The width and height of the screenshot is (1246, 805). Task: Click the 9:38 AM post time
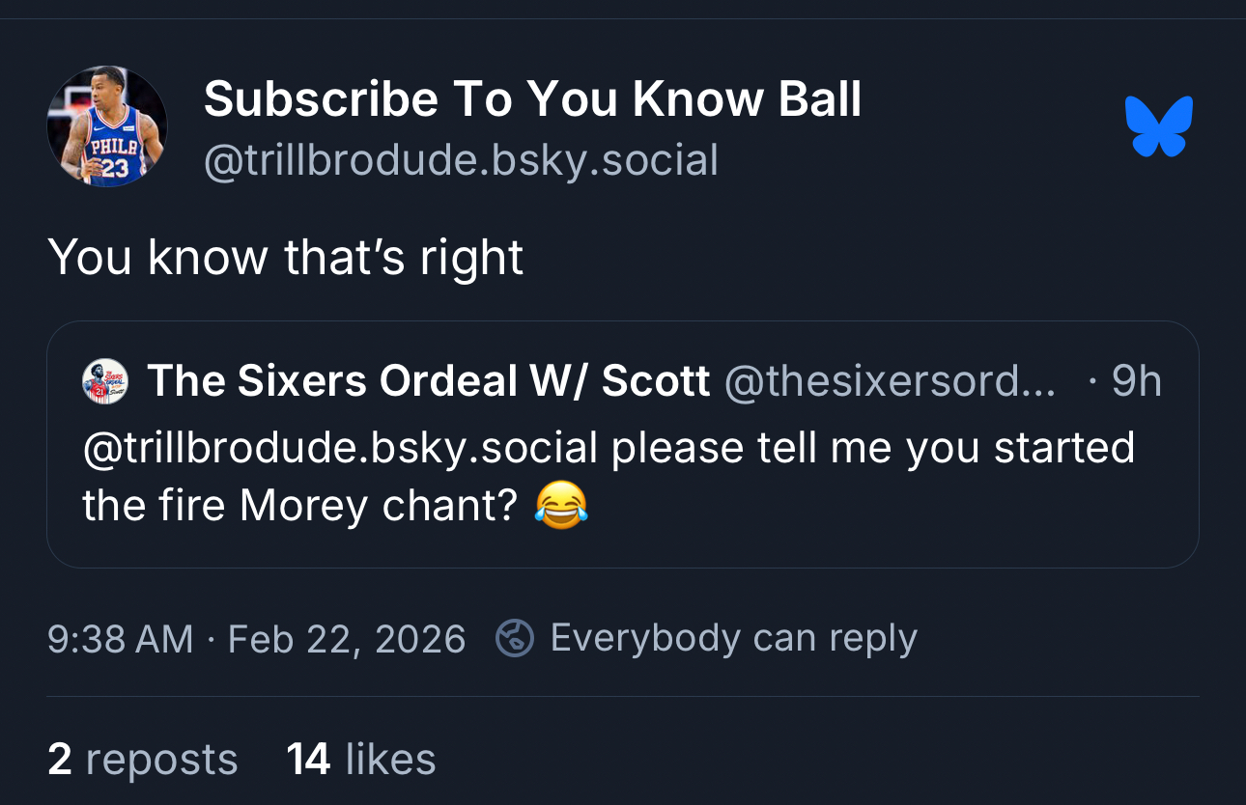pyautogui.click(x=120, y=639)
